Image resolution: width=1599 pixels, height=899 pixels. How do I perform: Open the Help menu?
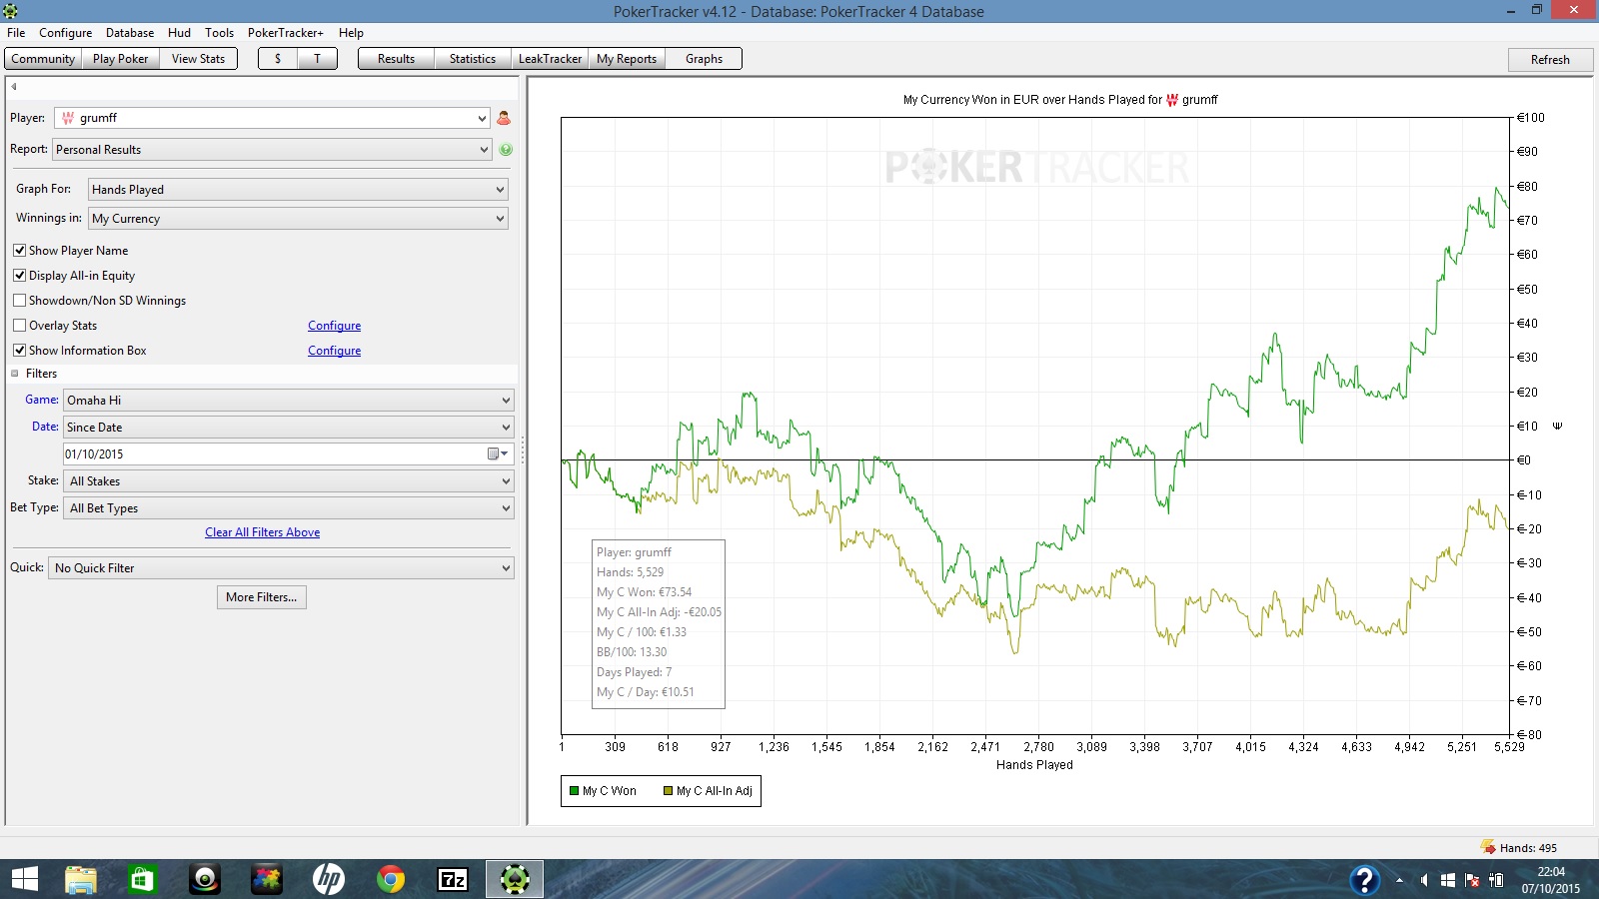pos(351,33)
